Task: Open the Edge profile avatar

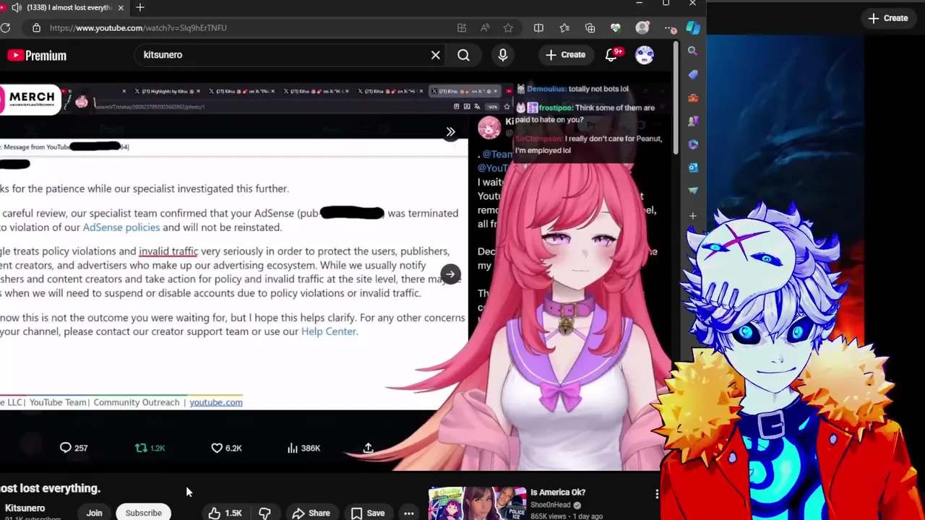Action: coord(642,28)
